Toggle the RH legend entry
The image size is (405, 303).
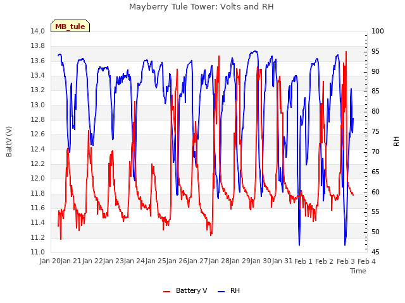(x=229, y=290)
